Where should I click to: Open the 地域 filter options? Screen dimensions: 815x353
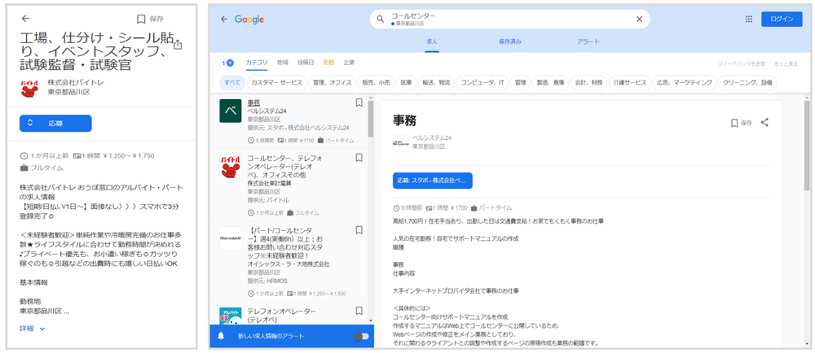pos(282,63)
